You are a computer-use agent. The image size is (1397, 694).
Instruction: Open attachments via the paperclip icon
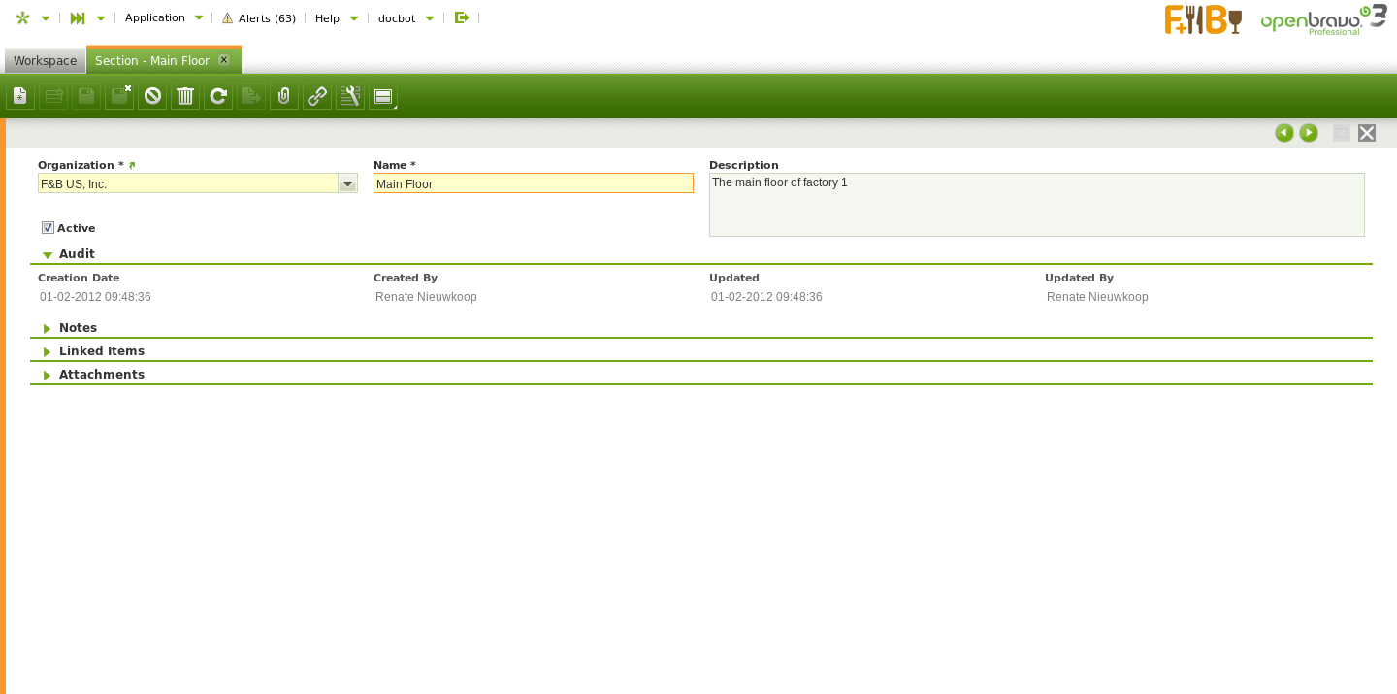click(284, 96)
